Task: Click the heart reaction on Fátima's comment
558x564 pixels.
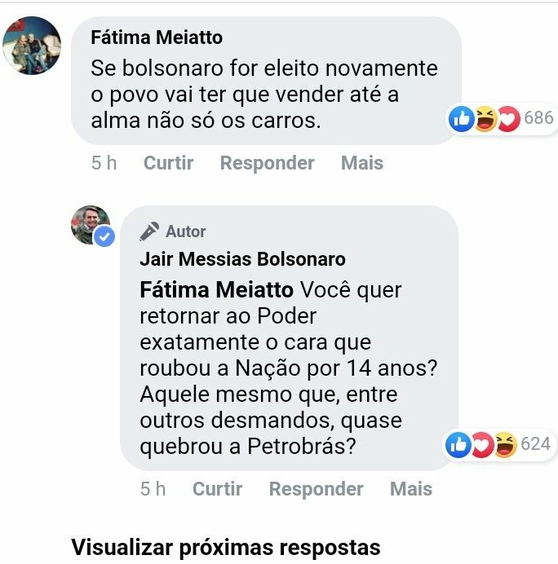Action: pyautogui.click(x=508, y=119)
